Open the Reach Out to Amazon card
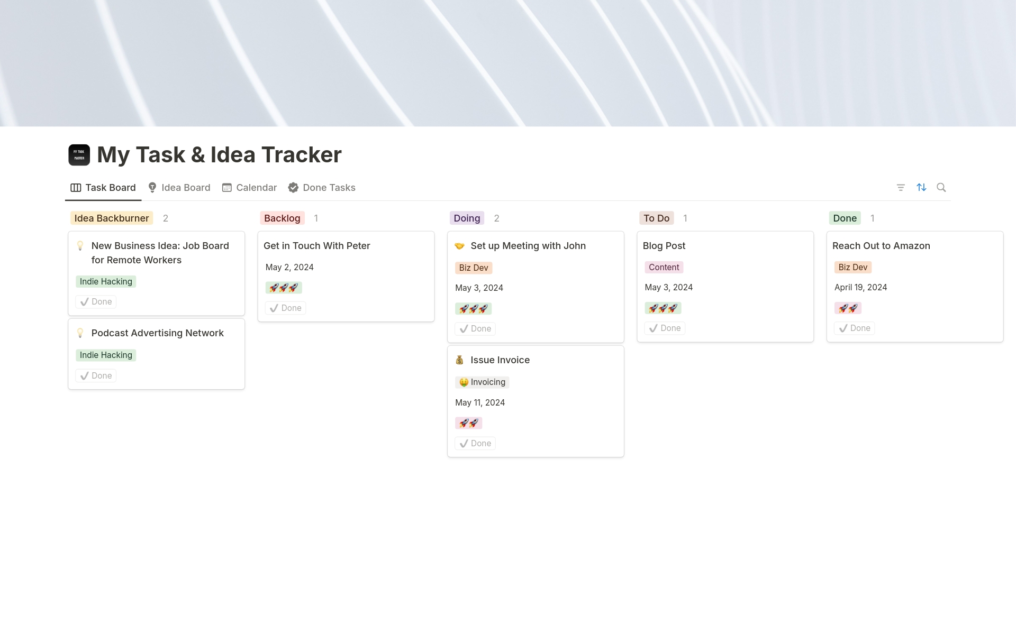The height and width of the screenshot is (634, 1016). tap(881, 246)
